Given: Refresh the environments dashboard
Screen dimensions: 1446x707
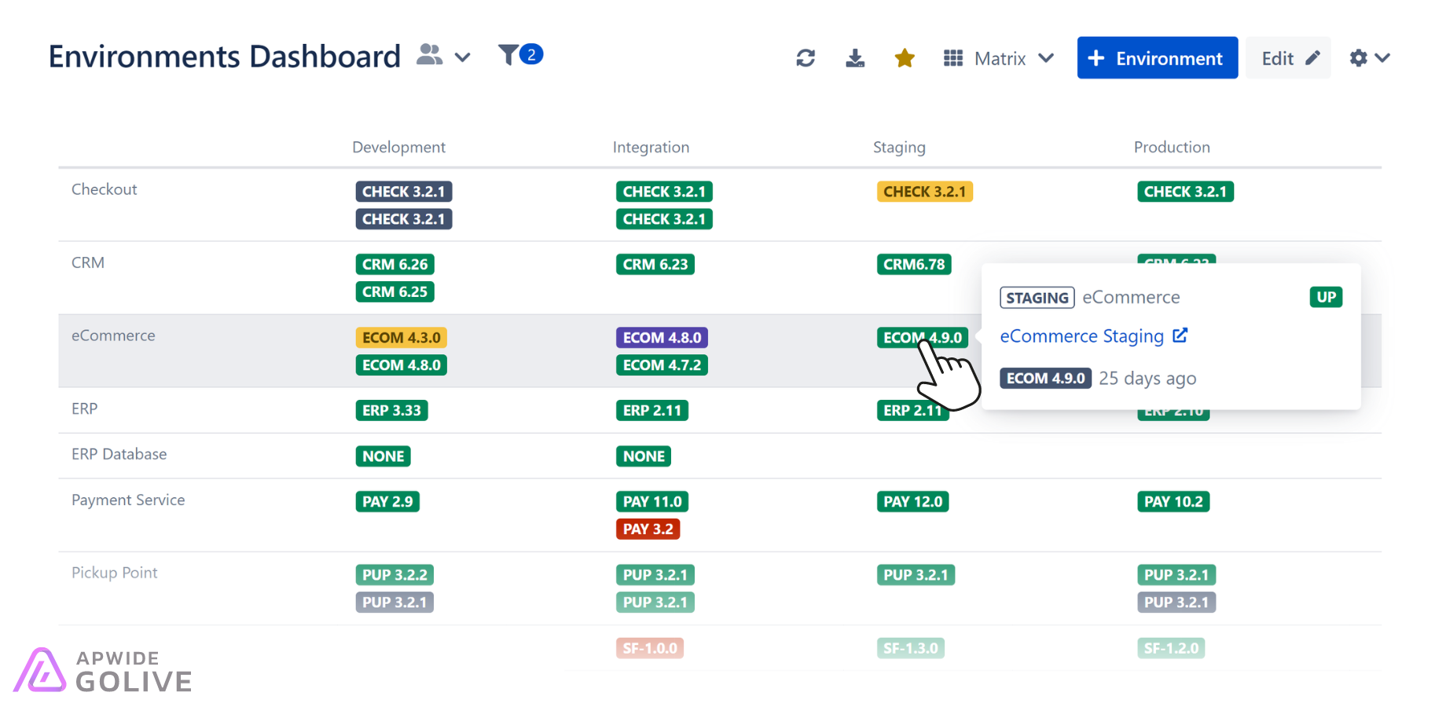Looking at the screenshot, I should coord(806,57).
